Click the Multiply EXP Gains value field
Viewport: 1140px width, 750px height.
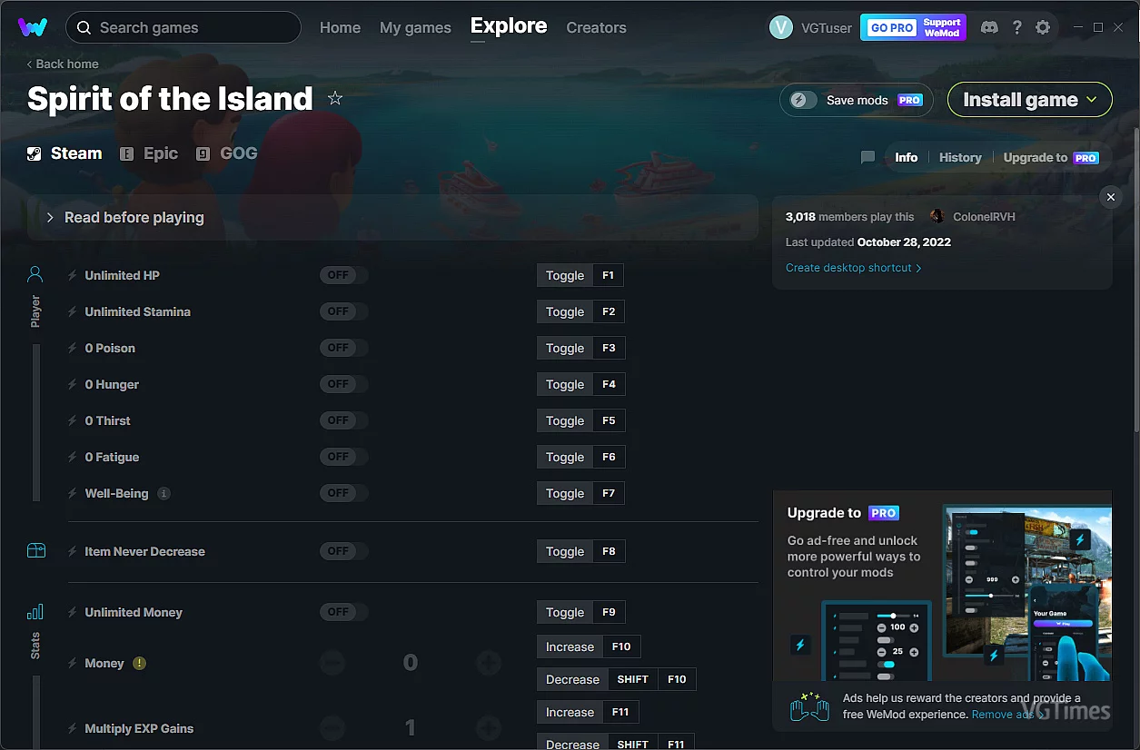[x=411, y=728]
